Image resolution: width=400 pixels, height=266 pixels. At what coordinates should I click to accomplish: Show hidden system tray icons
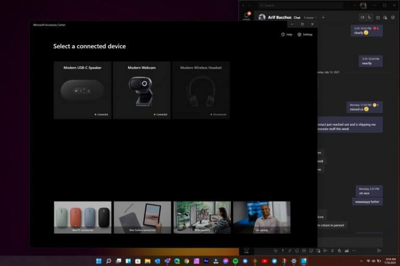pyautogui.click(x=361, y=261)
